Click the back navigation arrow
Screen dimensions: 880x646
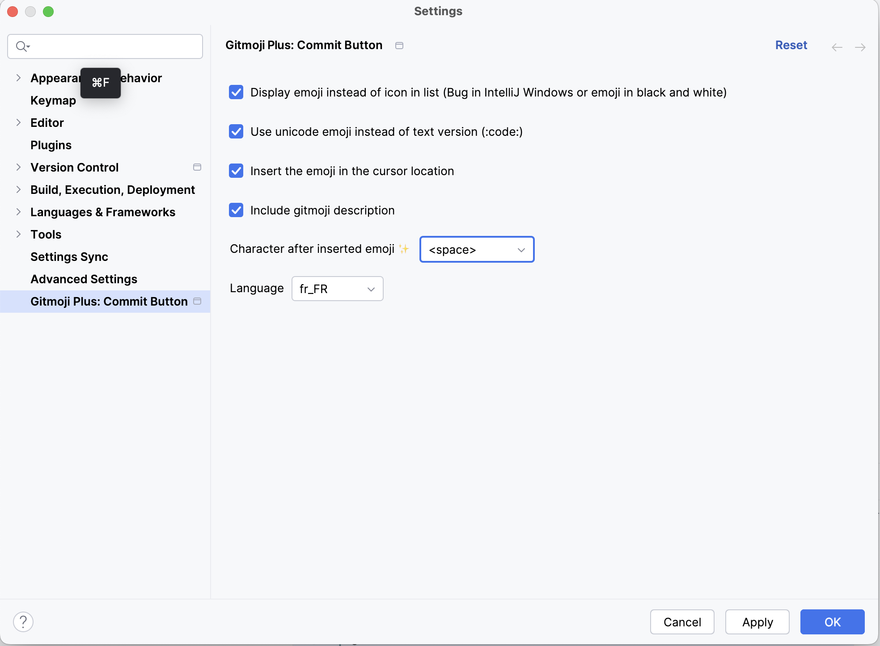pyautogui.click(x=837, y=47)
